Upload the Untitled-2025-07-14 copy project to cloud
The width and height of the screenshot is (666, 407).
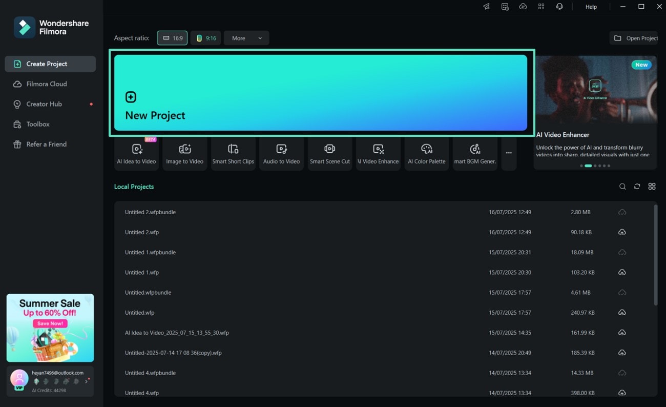(622, 353)
